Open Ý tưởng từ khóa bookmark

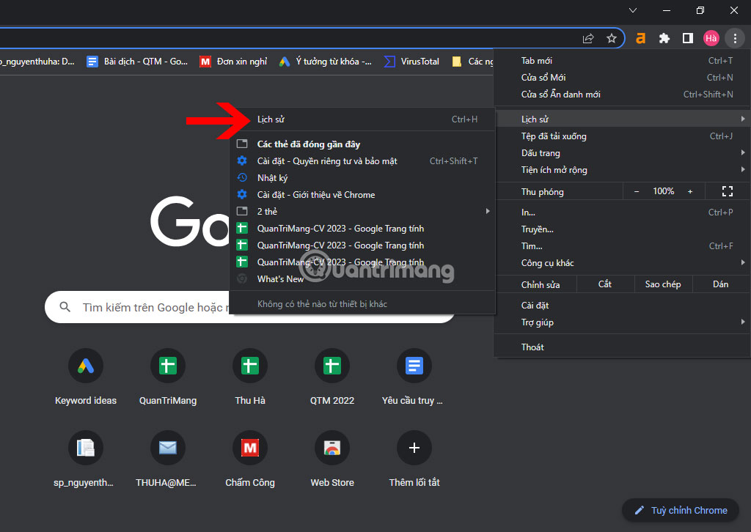coord(326,62)
